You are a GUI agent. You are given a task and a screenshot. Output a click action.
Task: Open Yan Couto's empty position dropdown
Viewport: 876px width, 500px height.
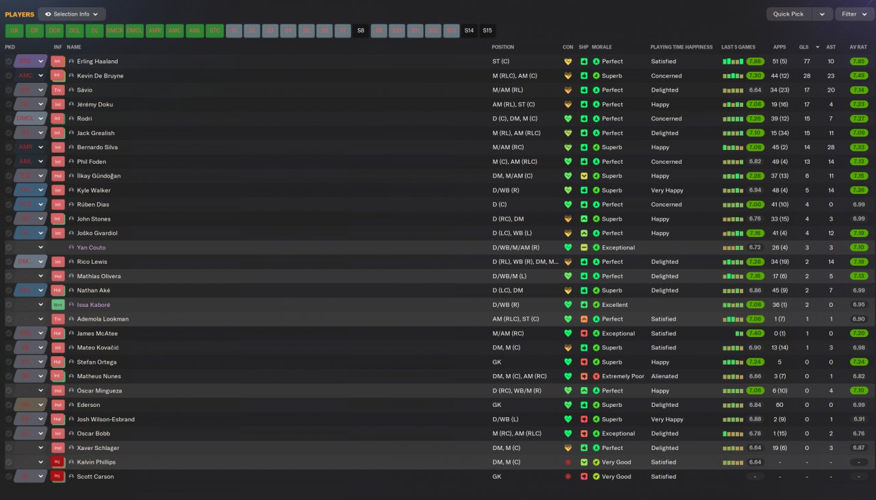31,247
